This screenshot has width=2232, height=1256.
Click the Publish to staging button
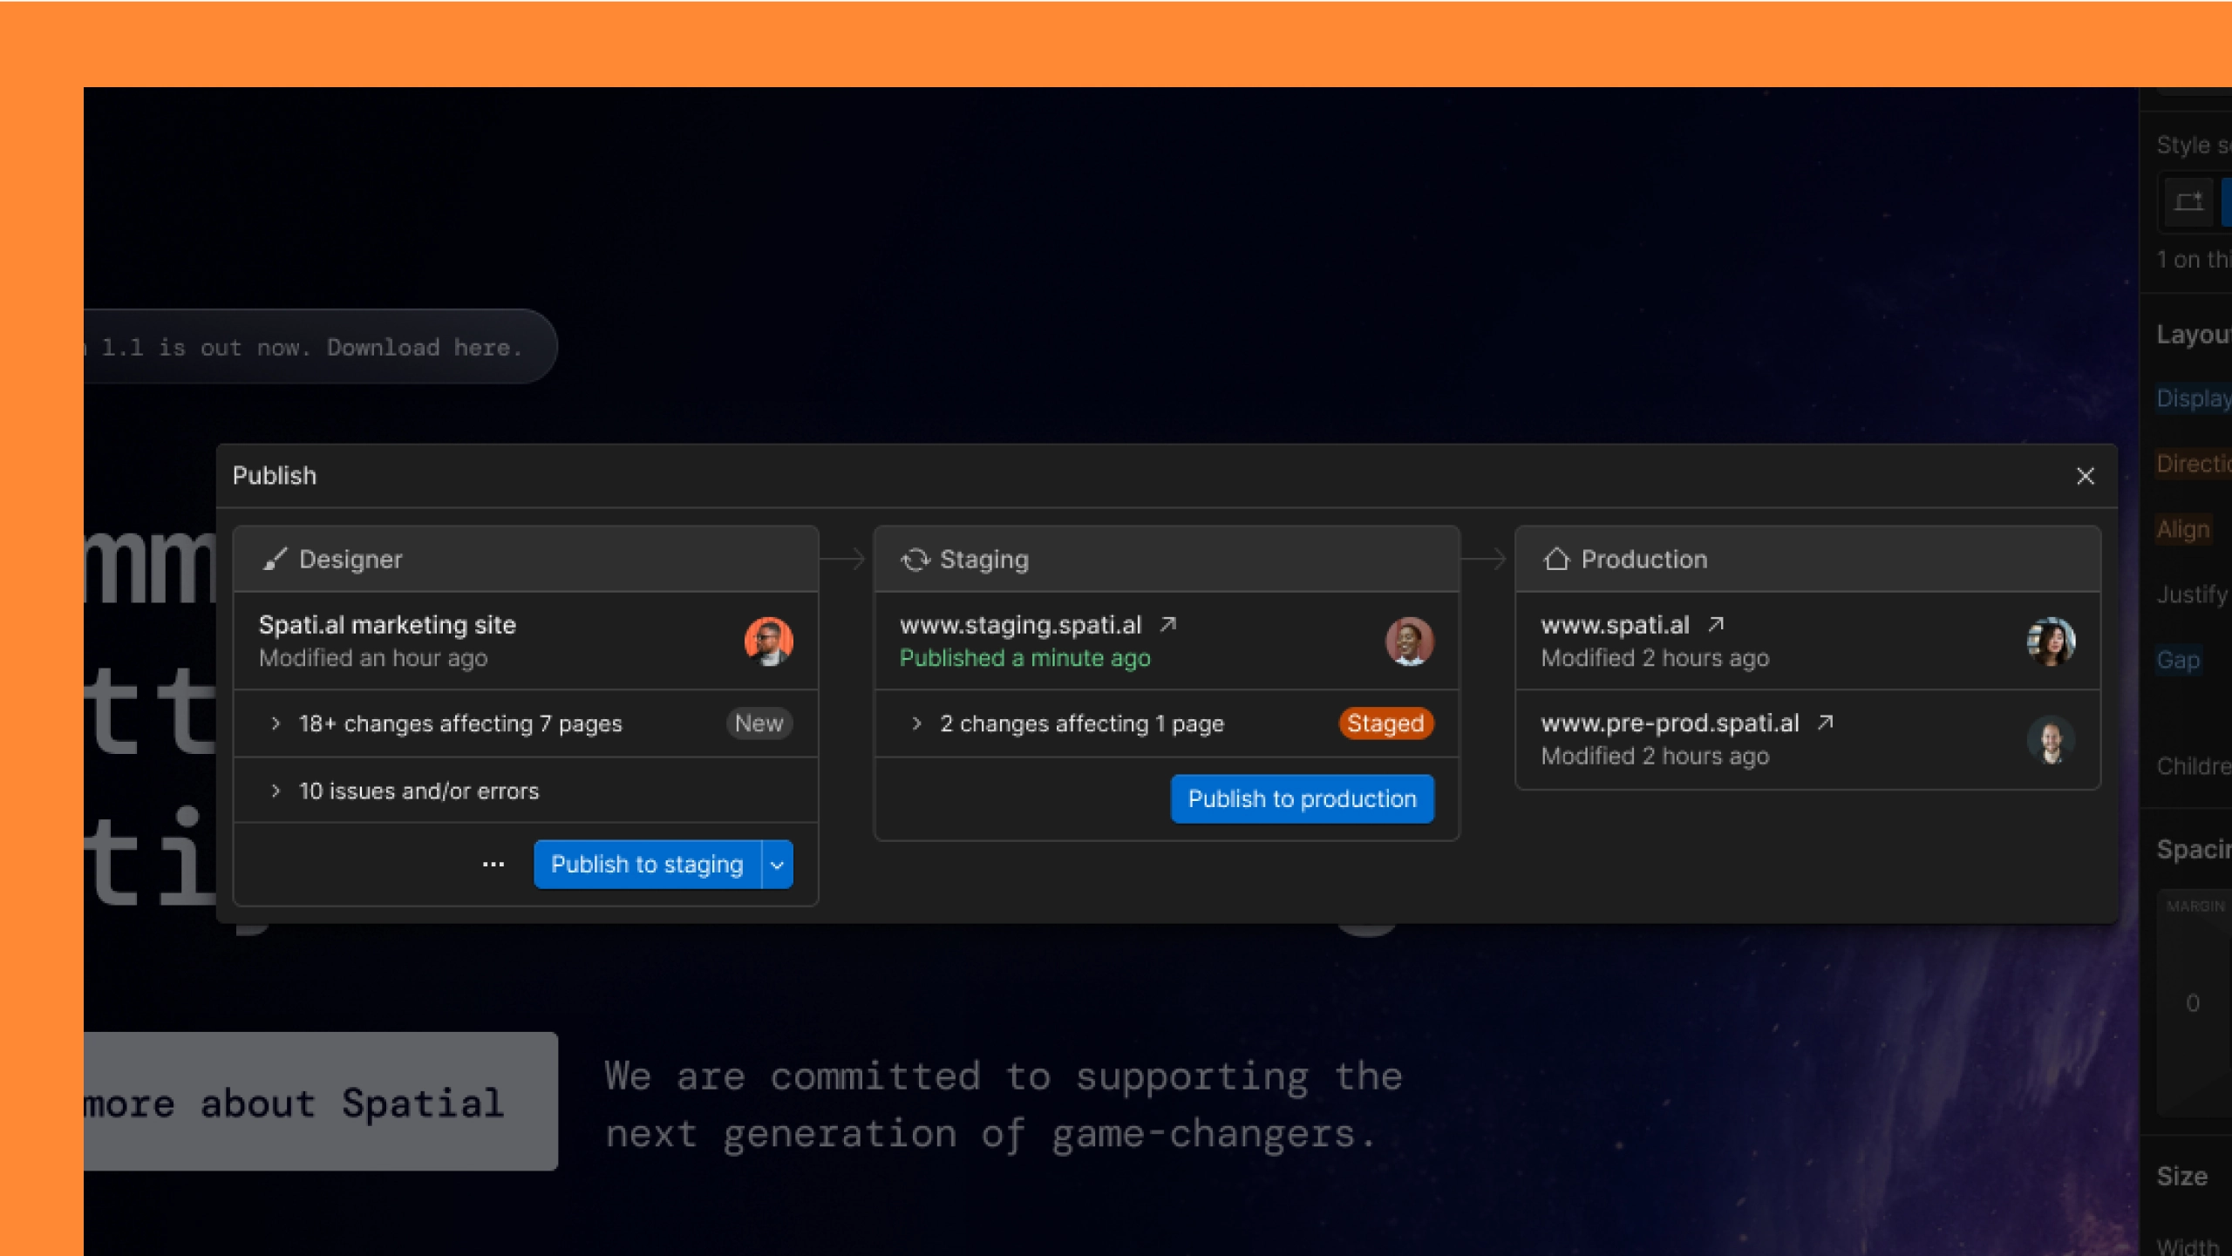[646, 864]
